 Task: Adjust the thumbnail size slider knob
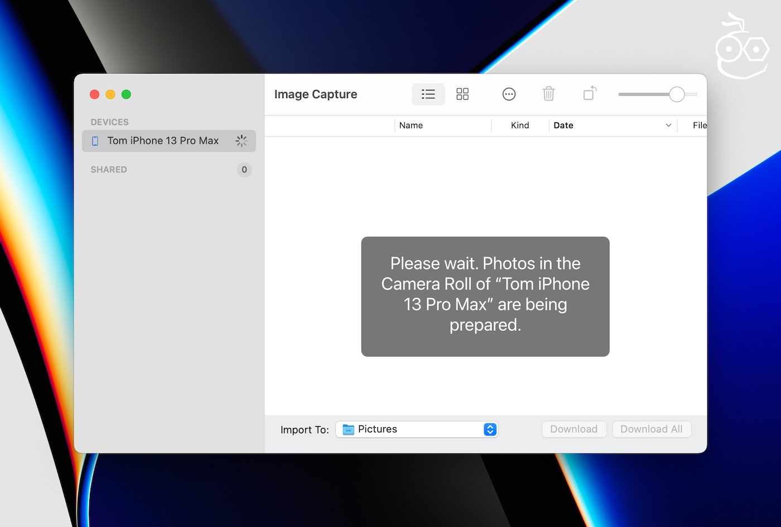click(x=676, y=94)
